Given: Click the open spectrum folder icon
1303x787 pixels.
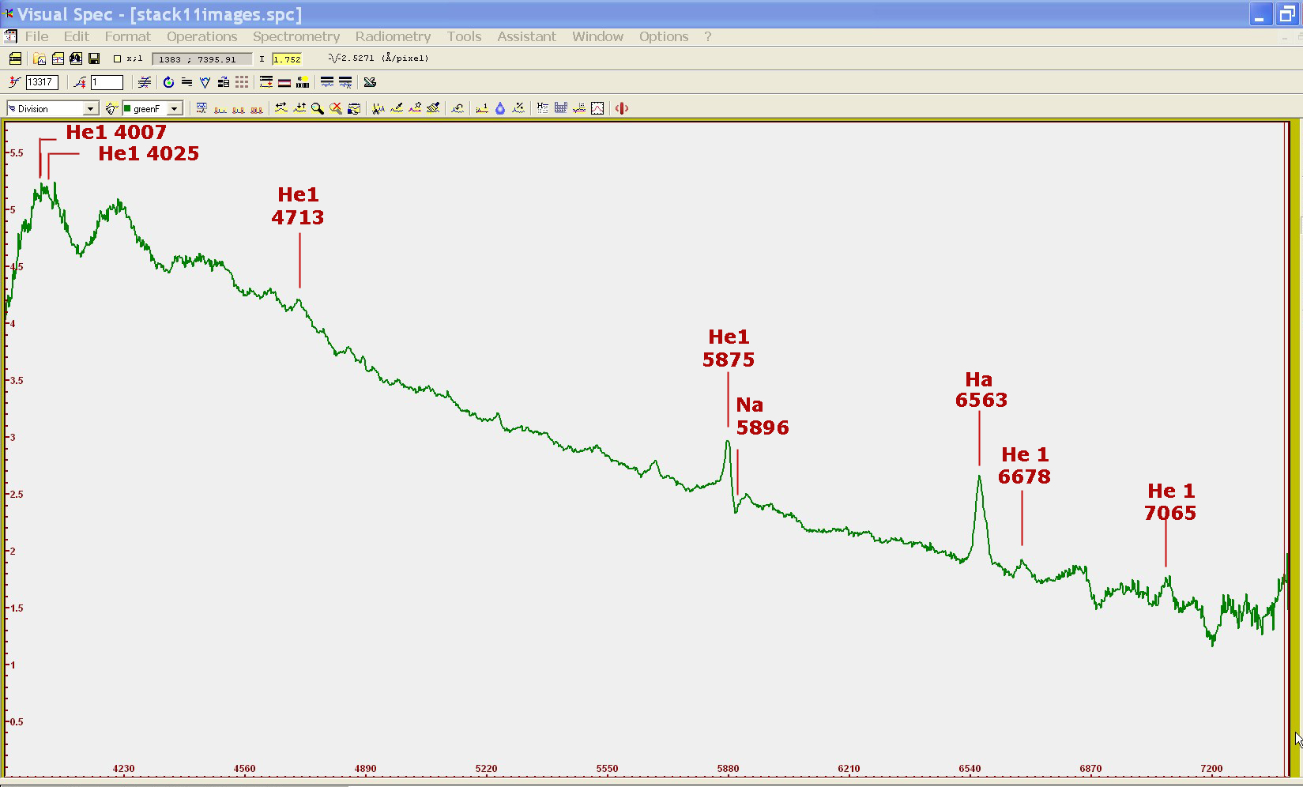Looking at the screenshot, I should pos(39,58).
